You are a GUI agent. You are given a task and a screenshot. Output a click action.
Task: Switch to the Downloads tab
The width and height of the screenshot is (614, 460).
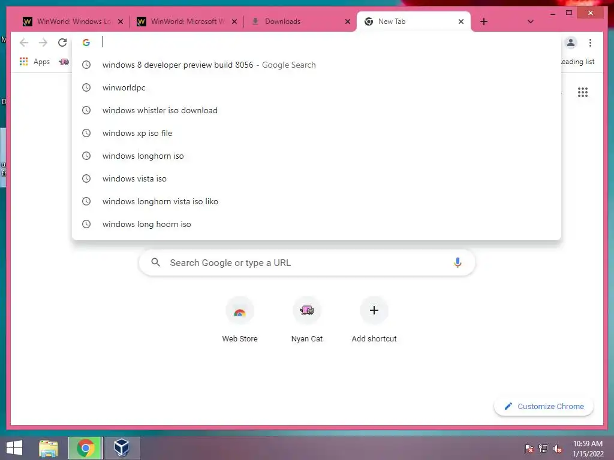pos(300,22)
